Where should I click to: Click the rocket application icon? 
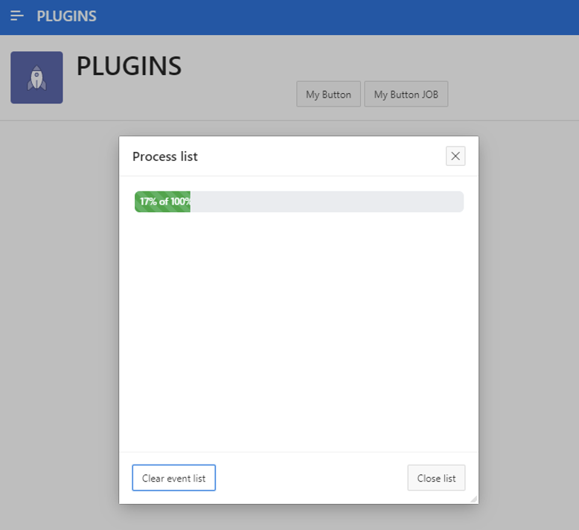pyautogui.click(x=36, y=77)
